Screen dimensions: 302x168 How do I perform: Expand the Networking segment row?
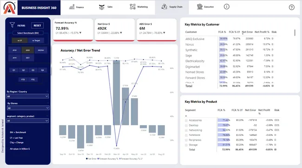tap(186, 130)
